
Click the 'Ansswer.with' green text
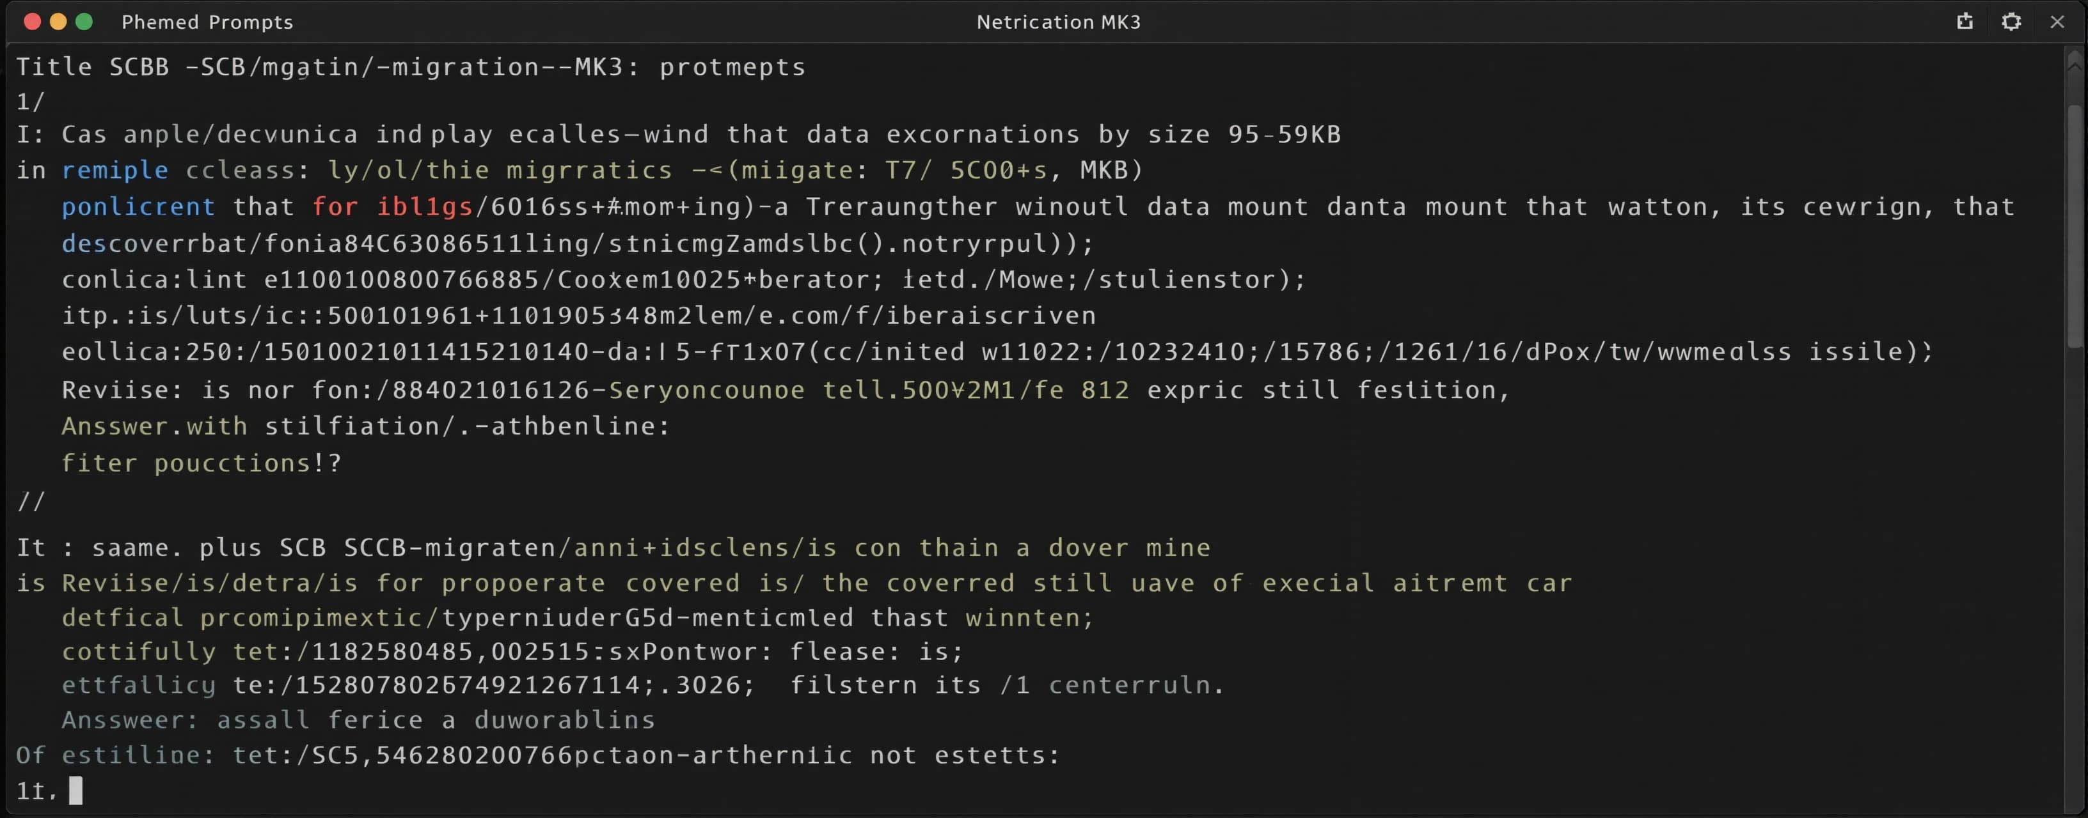pos(155,426)
